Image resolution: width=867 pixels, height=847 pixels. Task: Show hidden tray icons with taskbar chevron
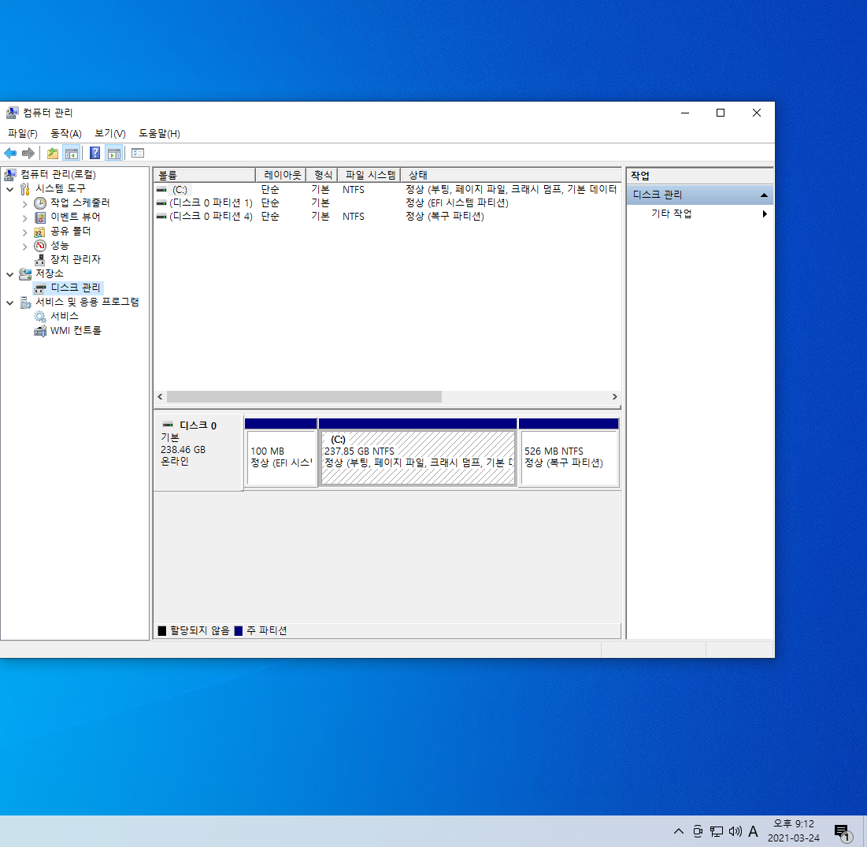pos(679,831)
